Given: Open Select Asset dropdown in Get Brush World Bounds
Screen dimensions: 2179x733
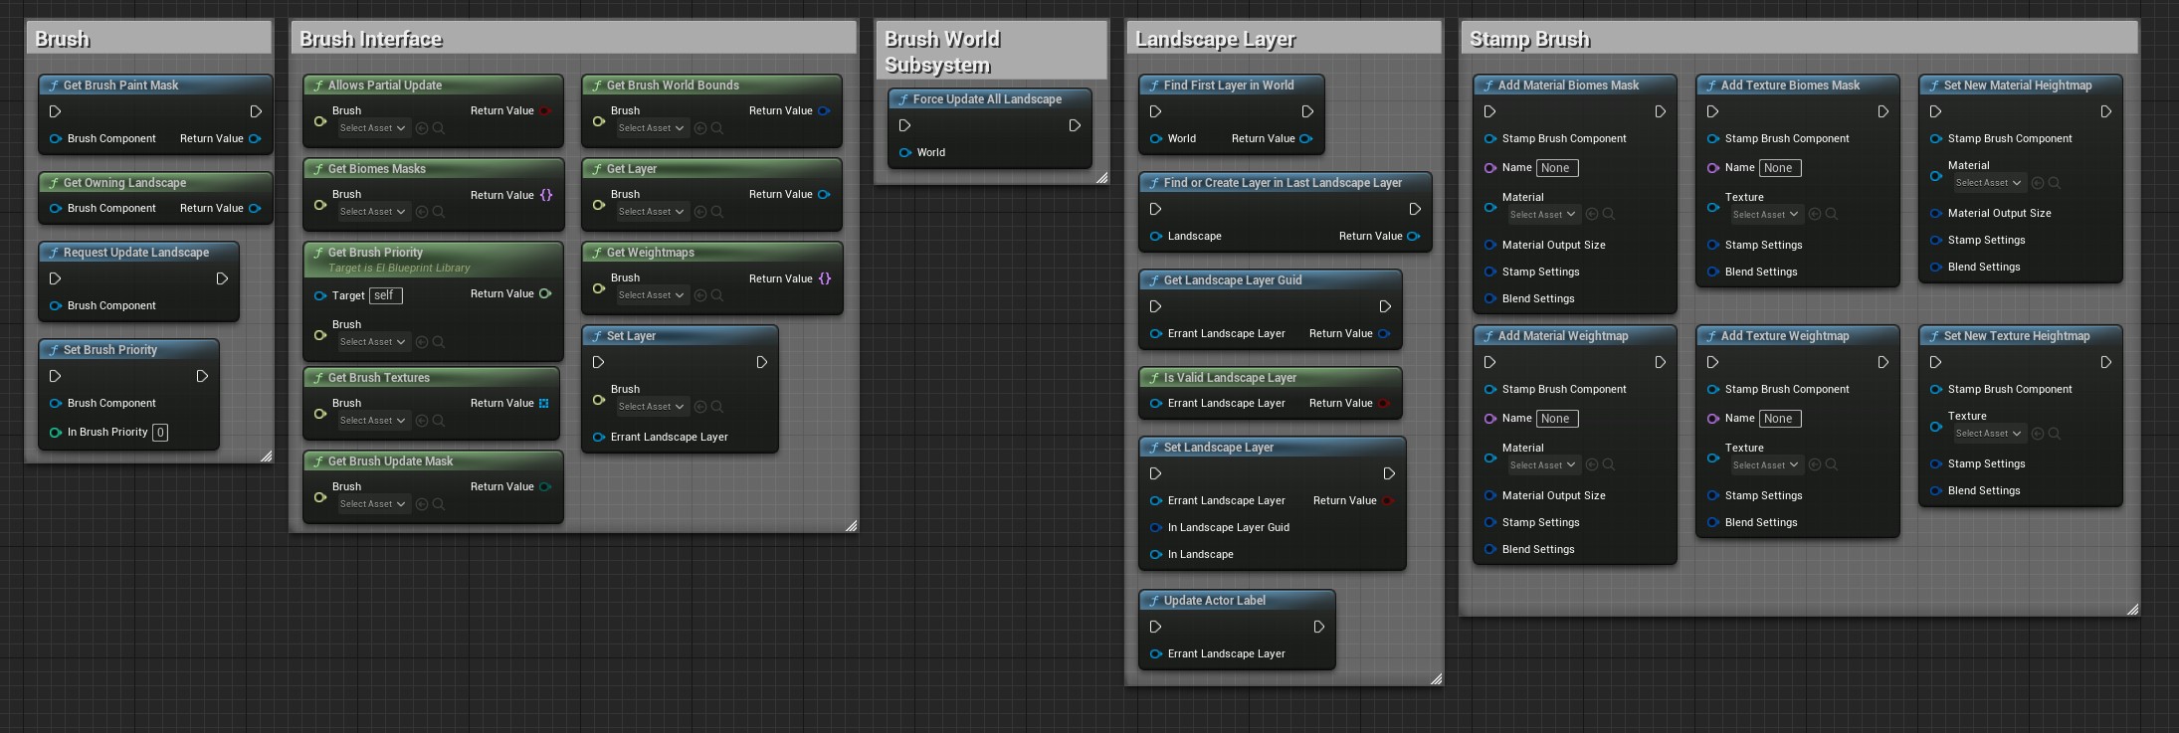Looking at the screenshot, I should point(651,128).
